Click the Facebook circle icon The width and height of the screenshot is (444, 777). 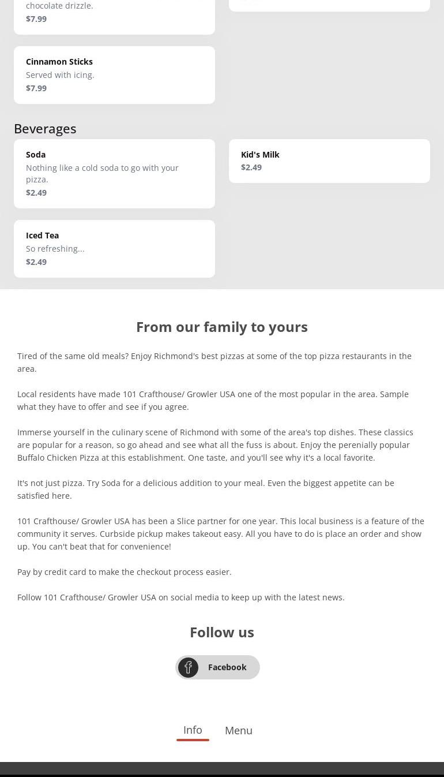(188, 667)
